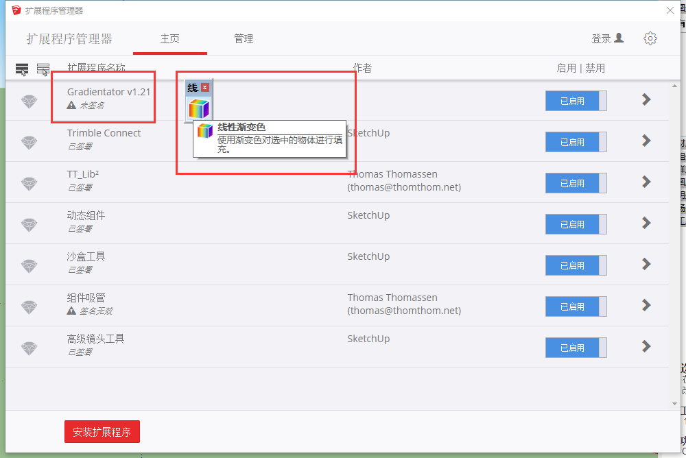The width and height of the screenshot is (686, 458).
Task: Click the gem icon beside 组件吸管
Action: coord(29,307)
